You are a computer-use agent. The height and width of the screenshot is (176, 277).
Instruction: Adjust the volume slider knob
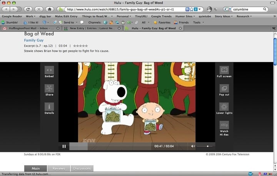[x=208, y=146]
